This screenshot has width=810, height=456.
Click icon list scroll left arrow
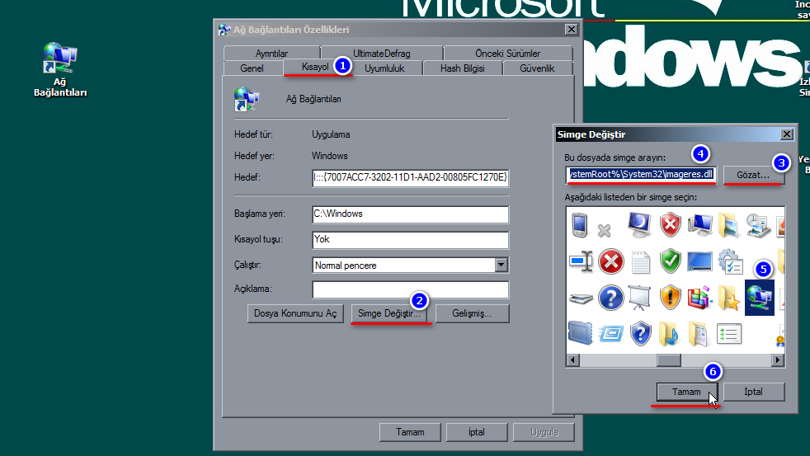572,360
